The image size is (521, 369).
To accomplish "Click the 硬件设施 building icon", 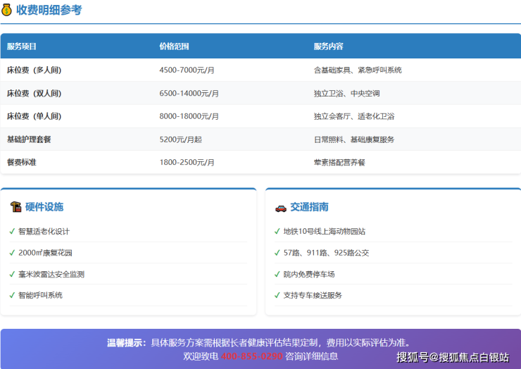I will click(15, 207).
